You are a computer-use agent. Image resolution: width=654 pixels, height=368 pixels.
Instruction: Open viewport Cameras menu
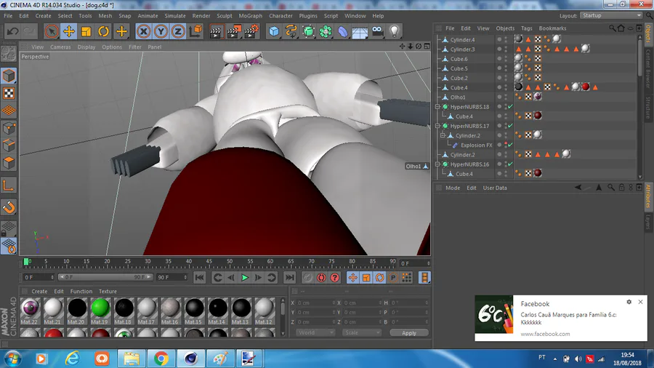(60, 47)
